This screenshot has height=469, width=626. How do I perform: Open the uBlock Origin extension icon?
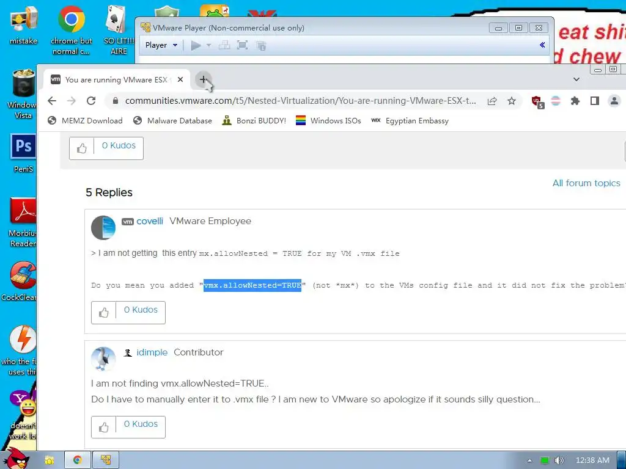[x=537, y=102]
